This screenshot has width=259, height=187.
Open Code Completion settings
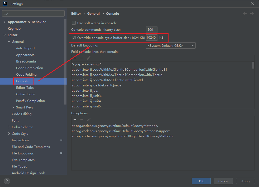29,68
